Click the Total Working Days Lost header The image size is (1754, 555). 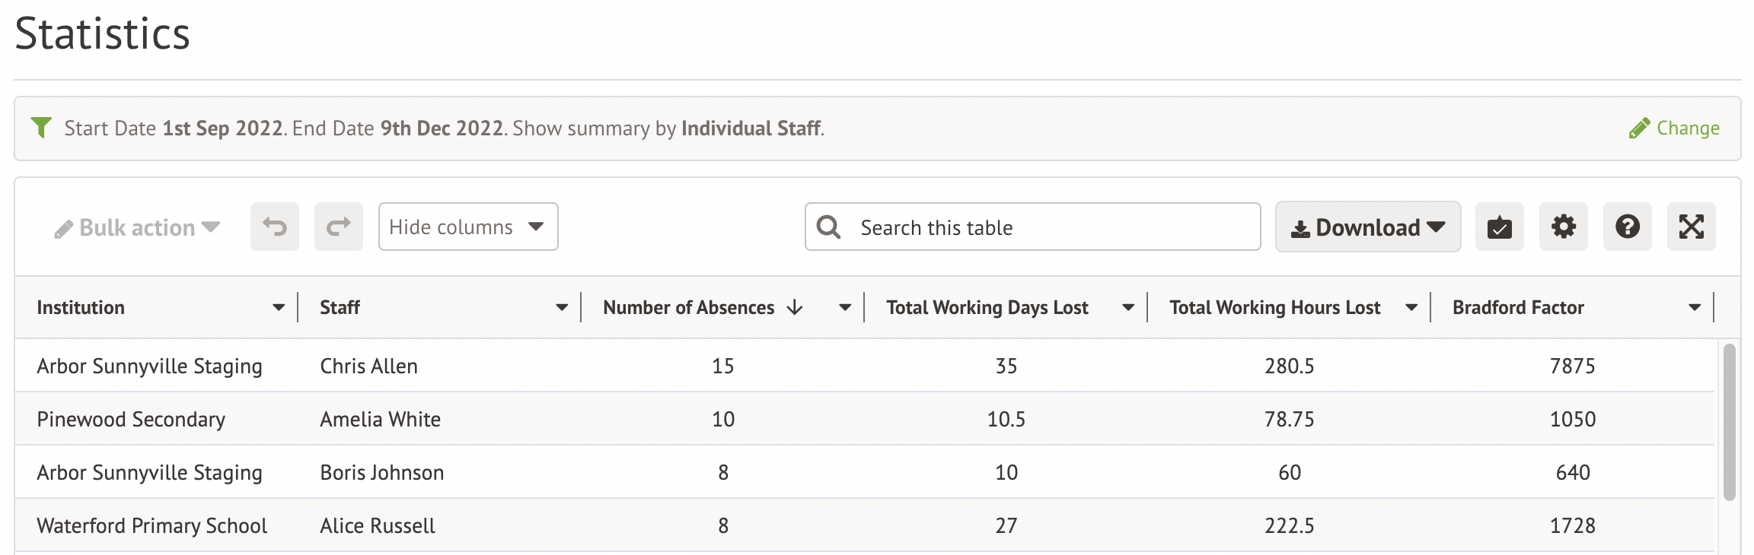tap(987, 307)
